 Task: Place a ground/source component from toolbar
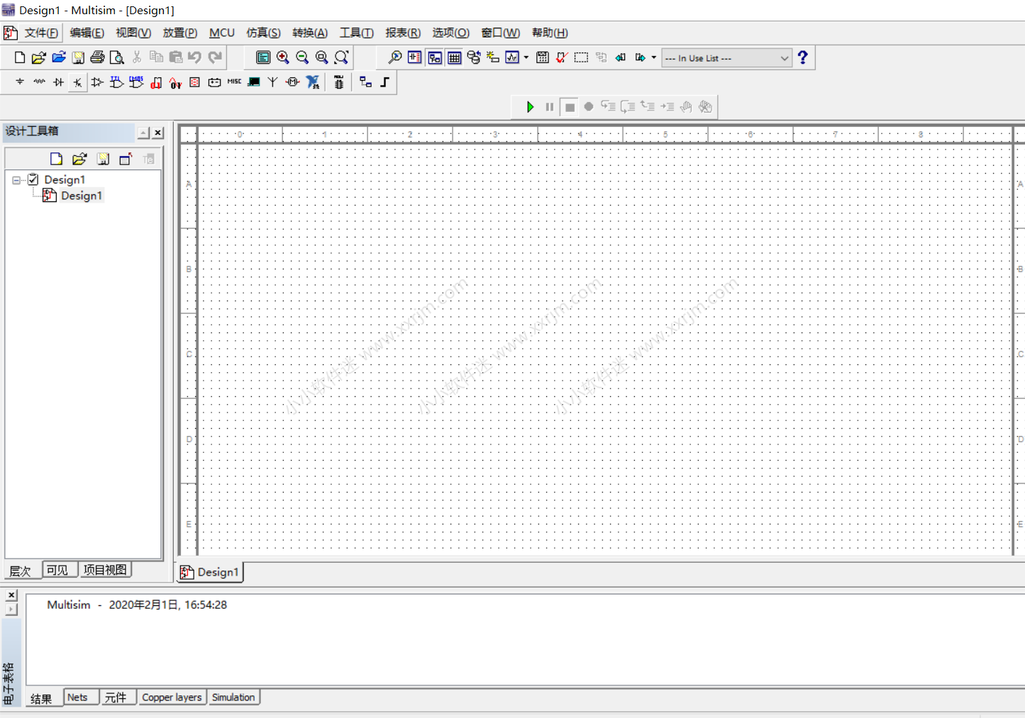coord(20,82)
